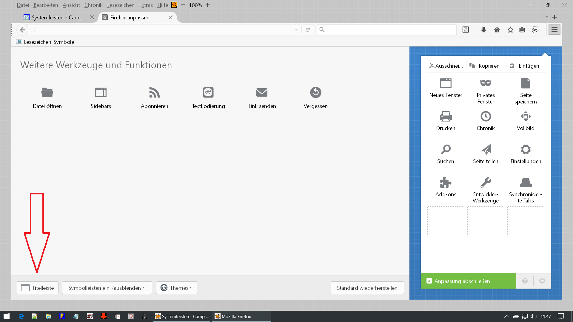573x322 pixels.
Task: Click the Add-ons puzzle icon
Action: click(446, 182)
